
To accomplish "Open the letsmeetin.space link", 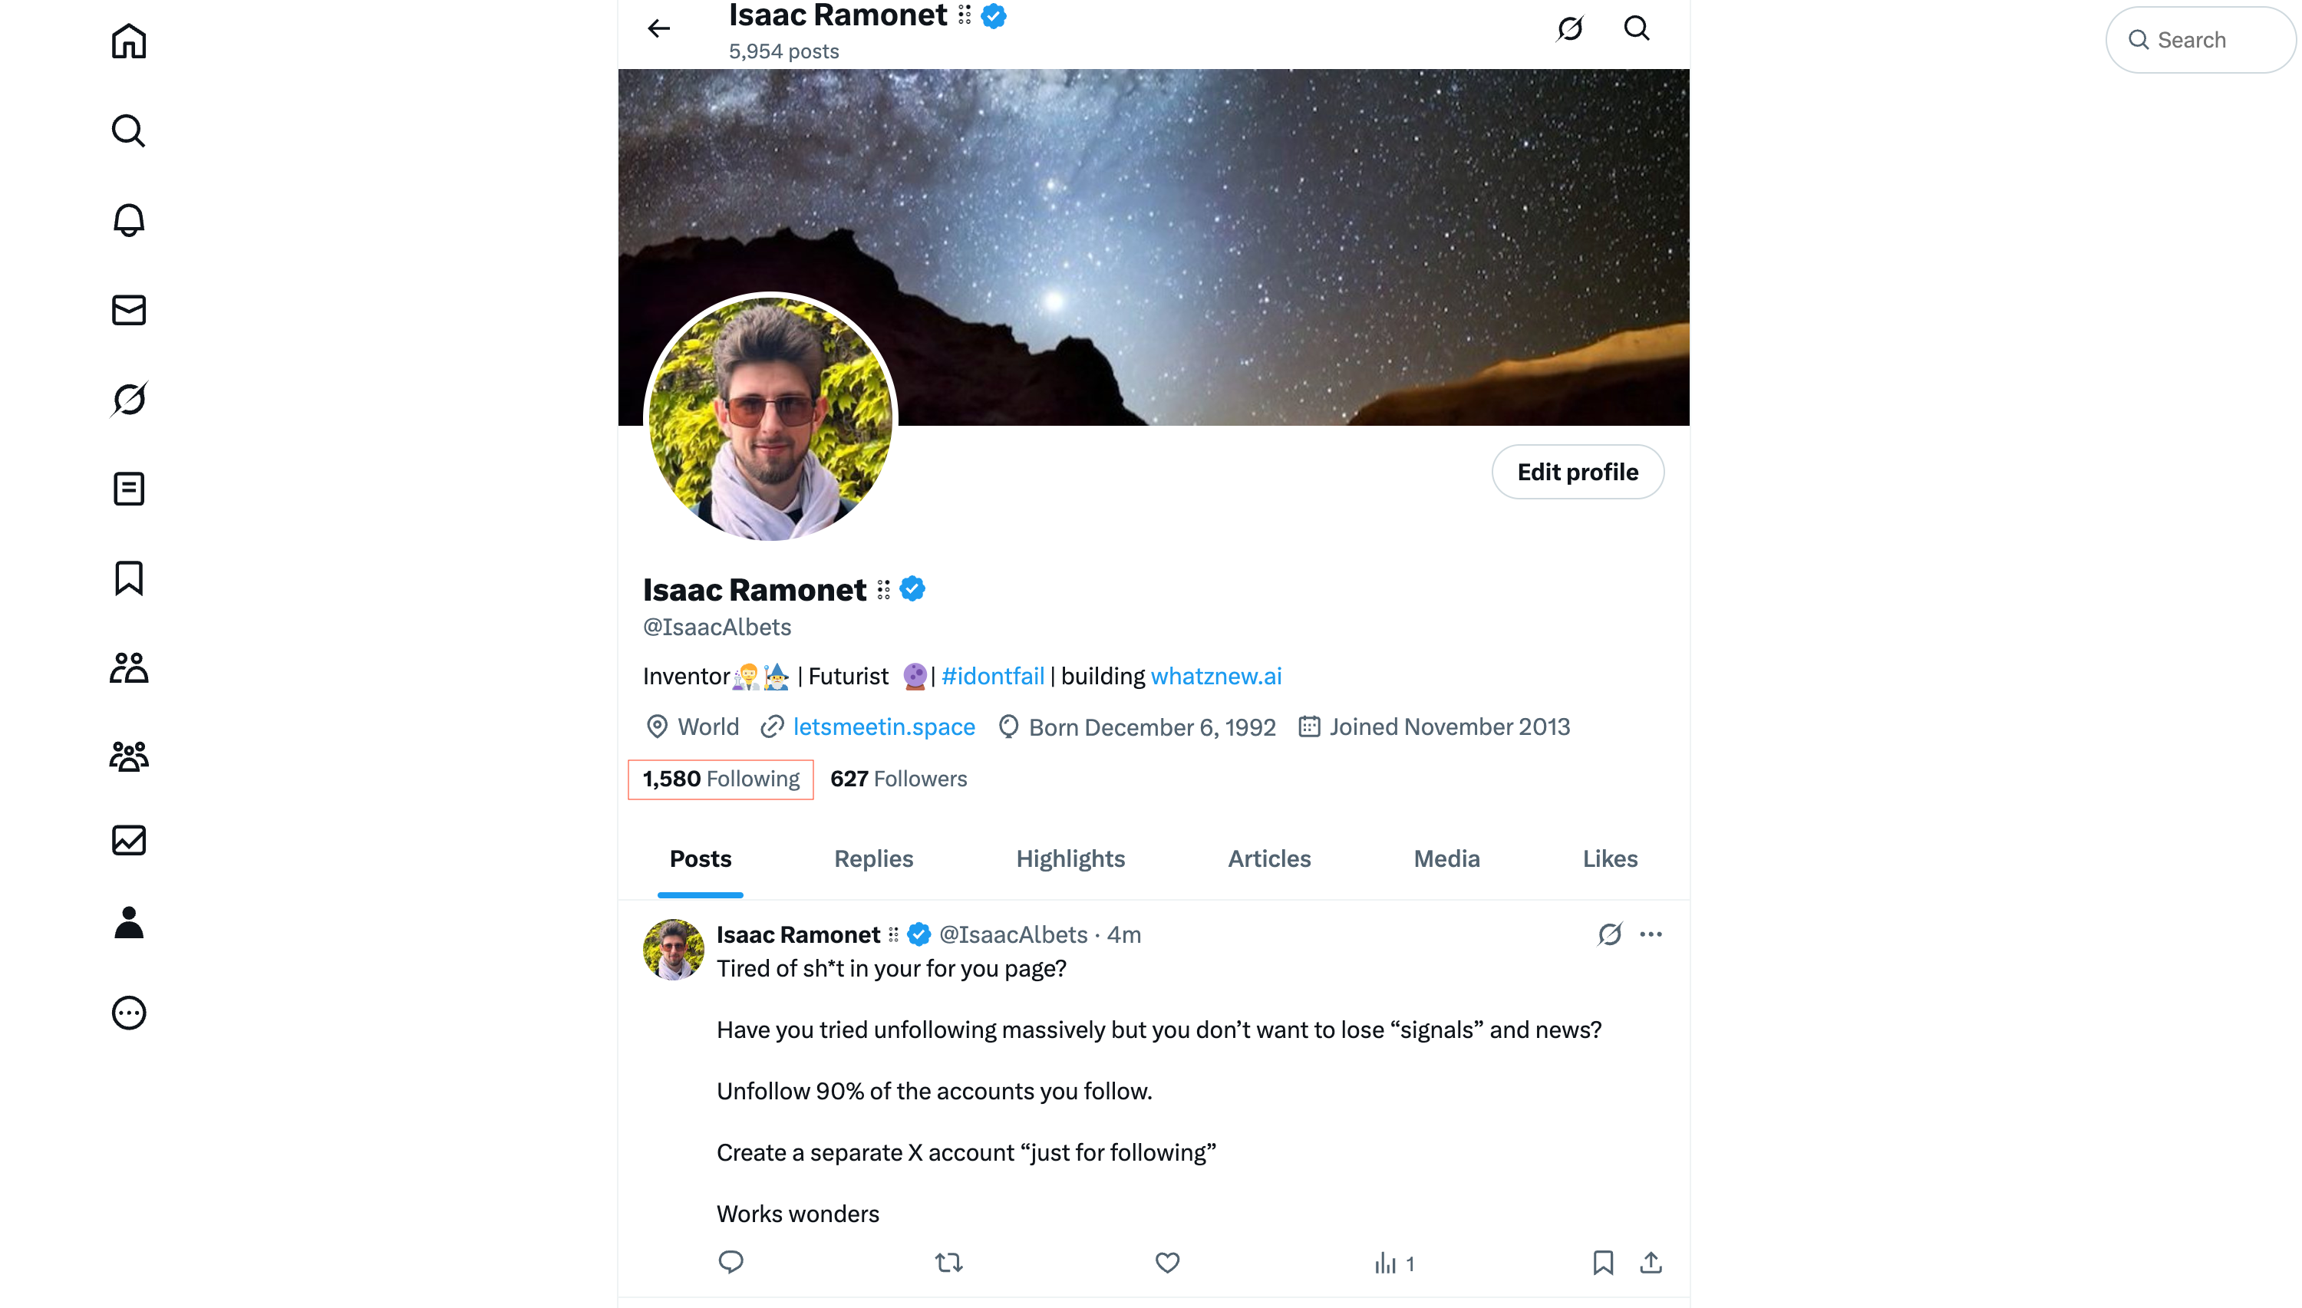I will coord(883,726).
